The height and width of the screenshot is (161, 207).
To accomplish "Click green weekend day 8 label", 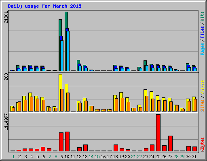I will [56, 157].
